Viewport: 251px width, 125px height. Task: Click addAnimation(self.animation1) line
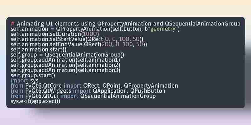(x=65, y=60)
